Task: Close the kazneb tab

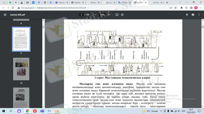Action: tap(83, 3)
